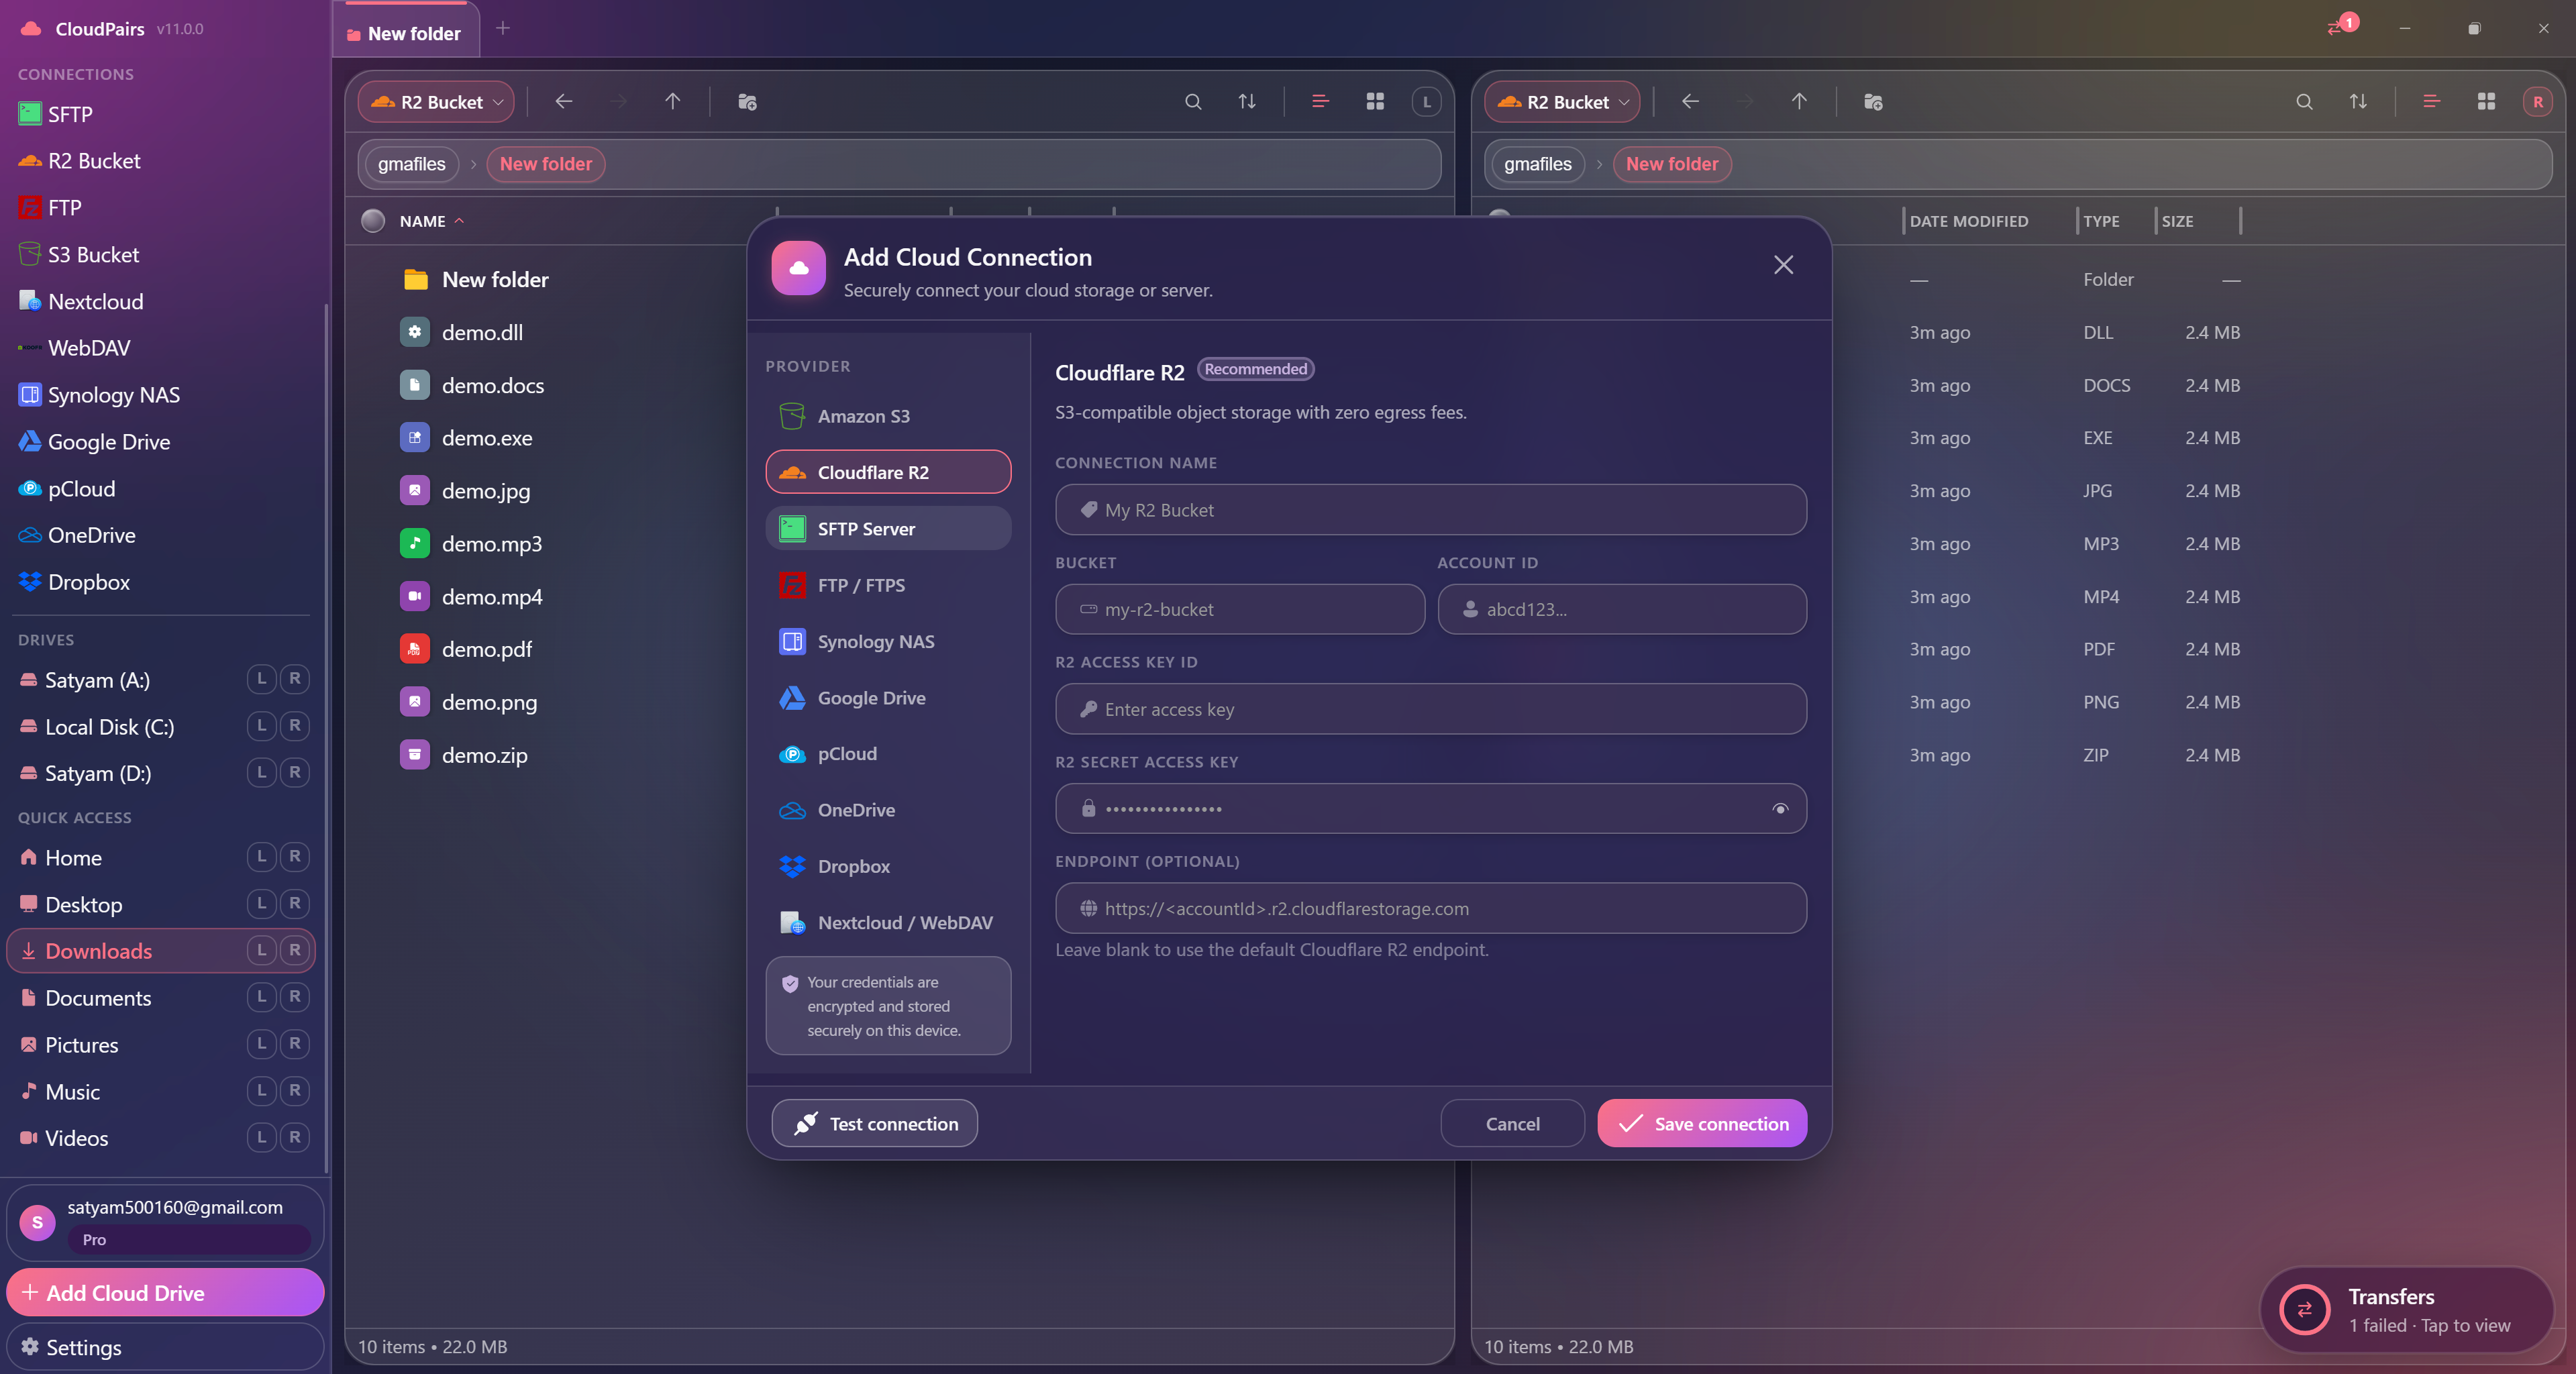Screen dimensions: 2576x1374
Task: Open Local Disk (C:) in right pane
Action: click(x=295, y=726)
